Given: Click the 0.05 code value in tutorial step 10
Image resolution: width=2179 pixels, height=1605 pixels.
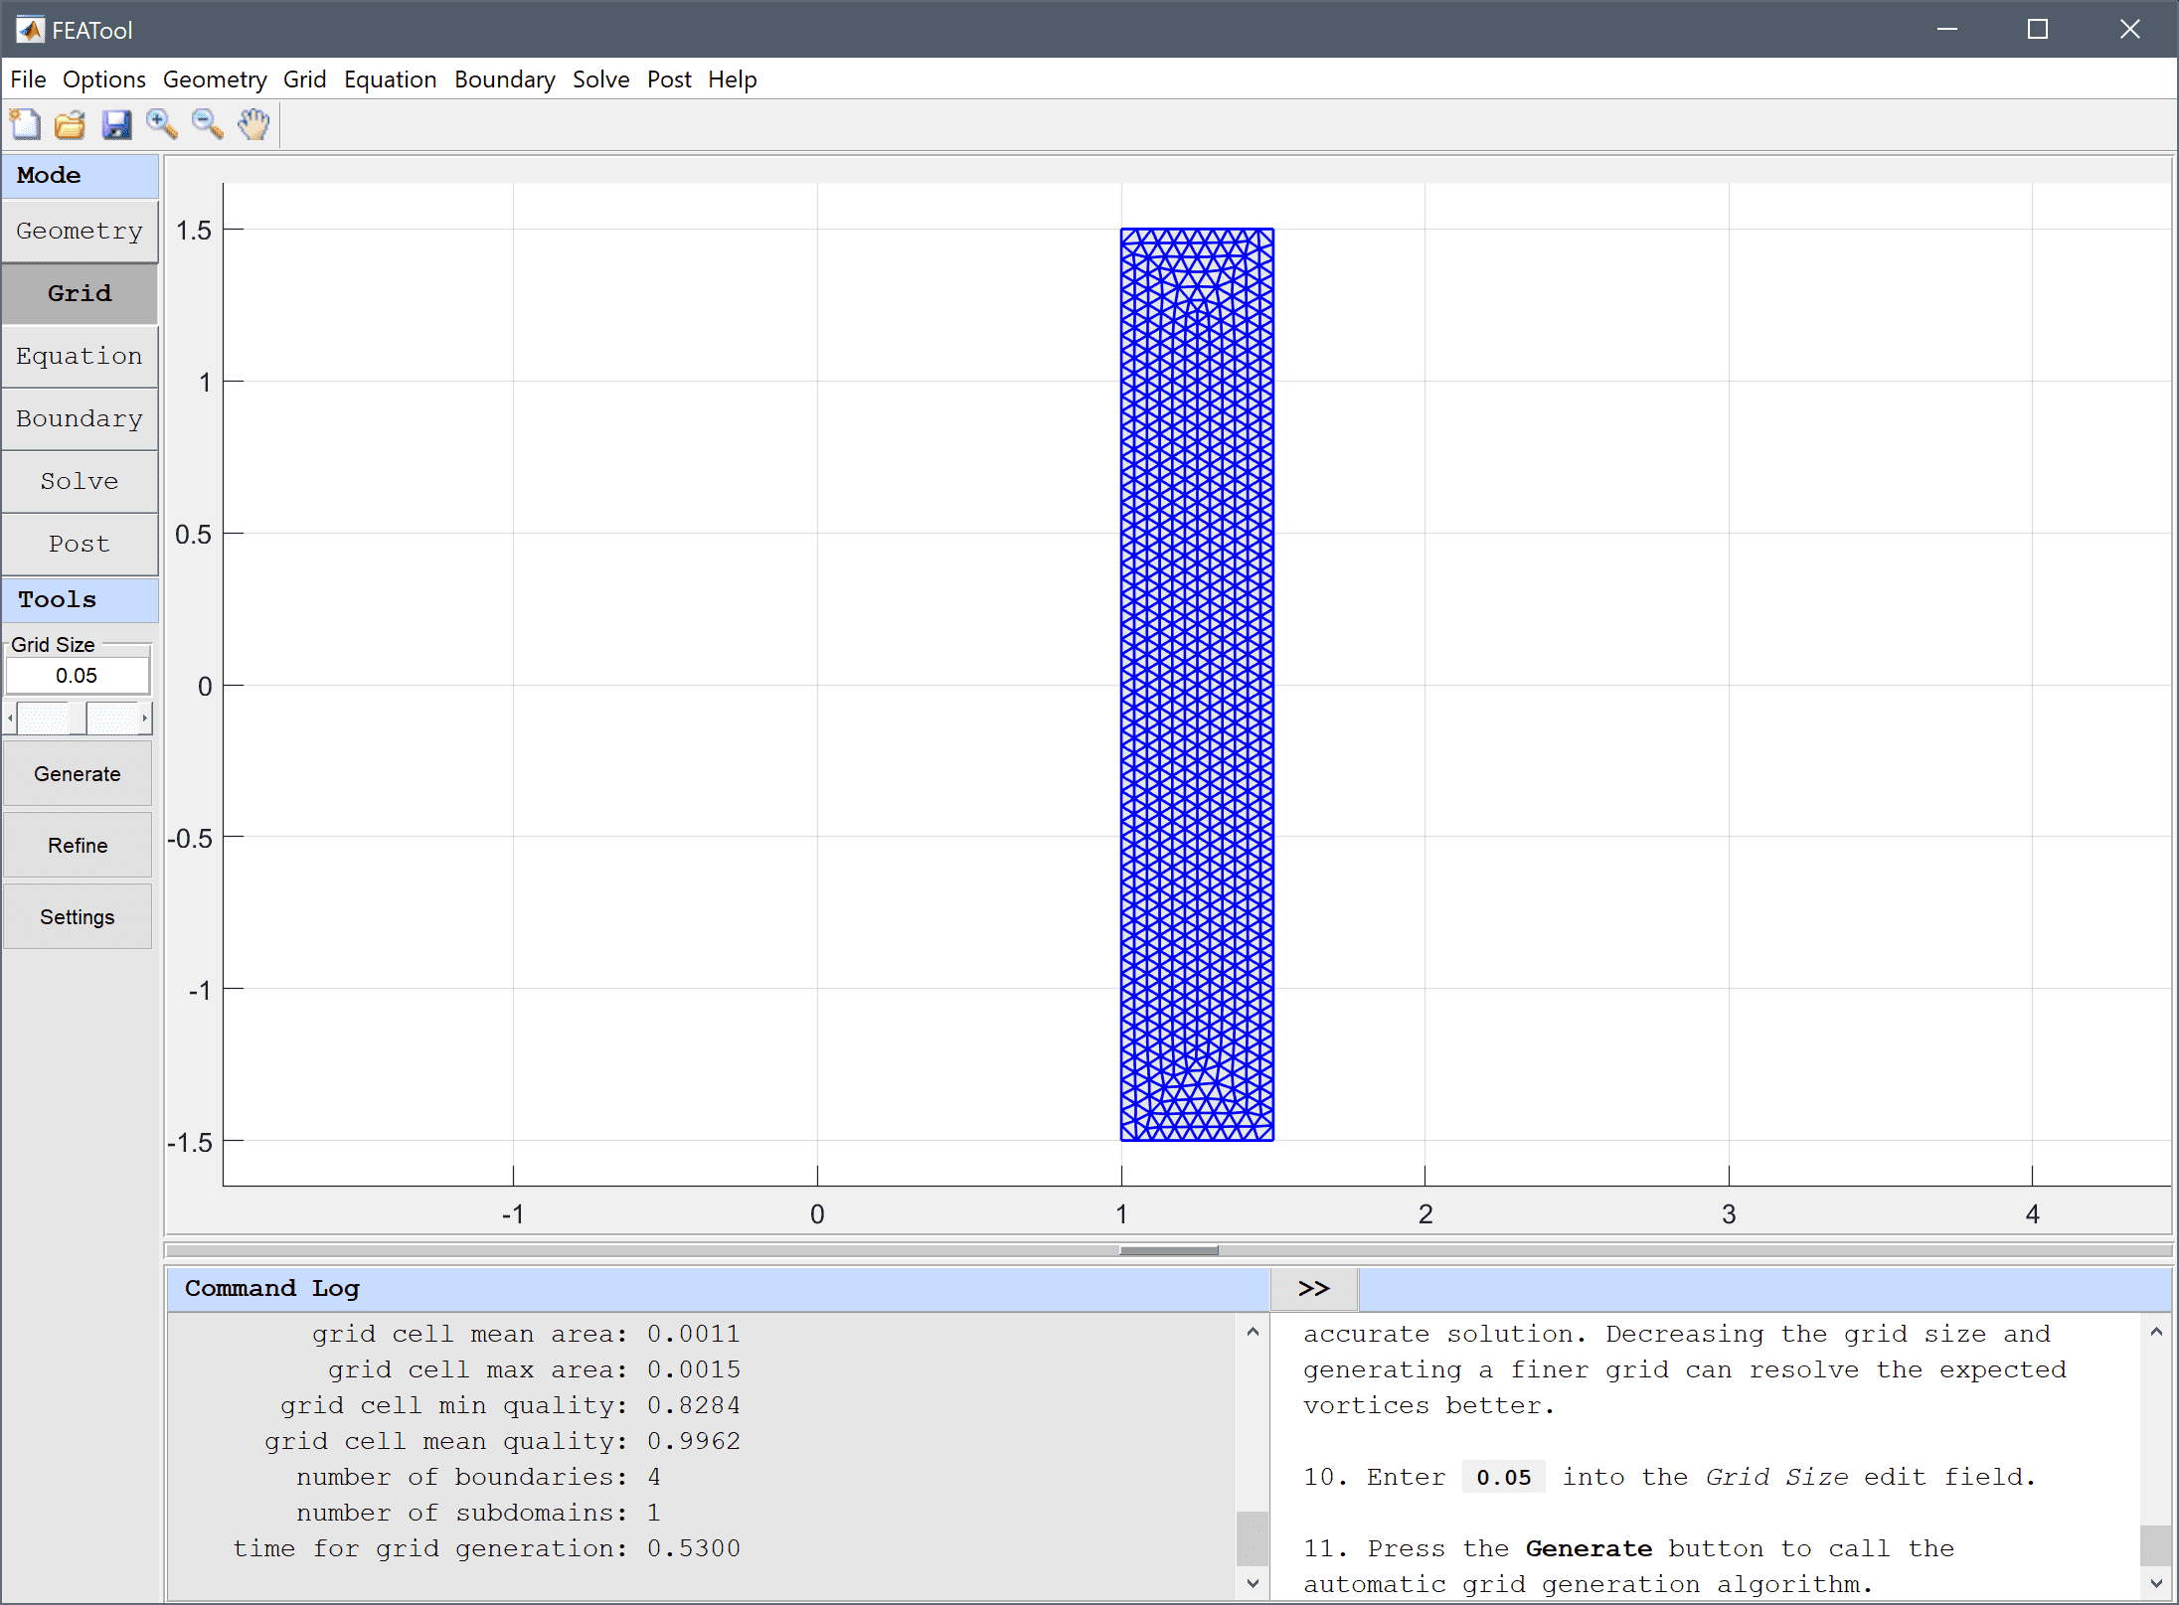Looking at the screenshot, I should [x=1504, y=1478].
